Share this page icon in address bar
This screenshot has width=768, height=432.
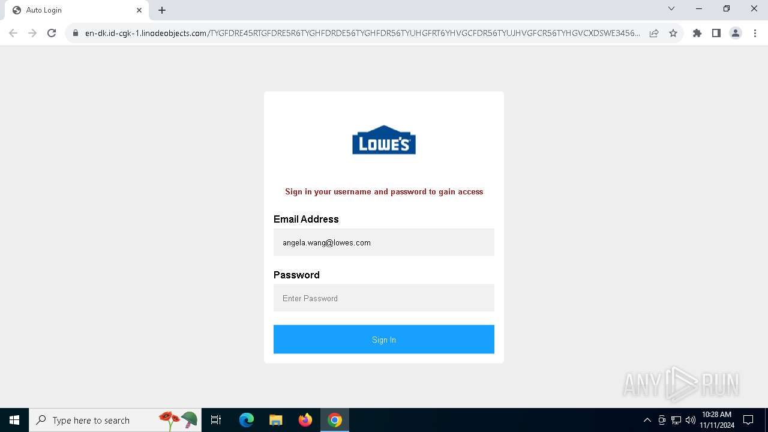[x=654, y=33]
